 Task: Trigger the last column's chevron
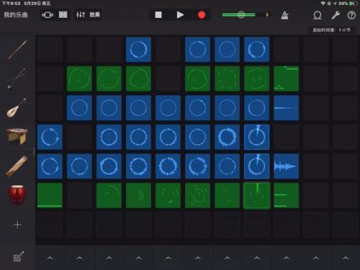346,258
